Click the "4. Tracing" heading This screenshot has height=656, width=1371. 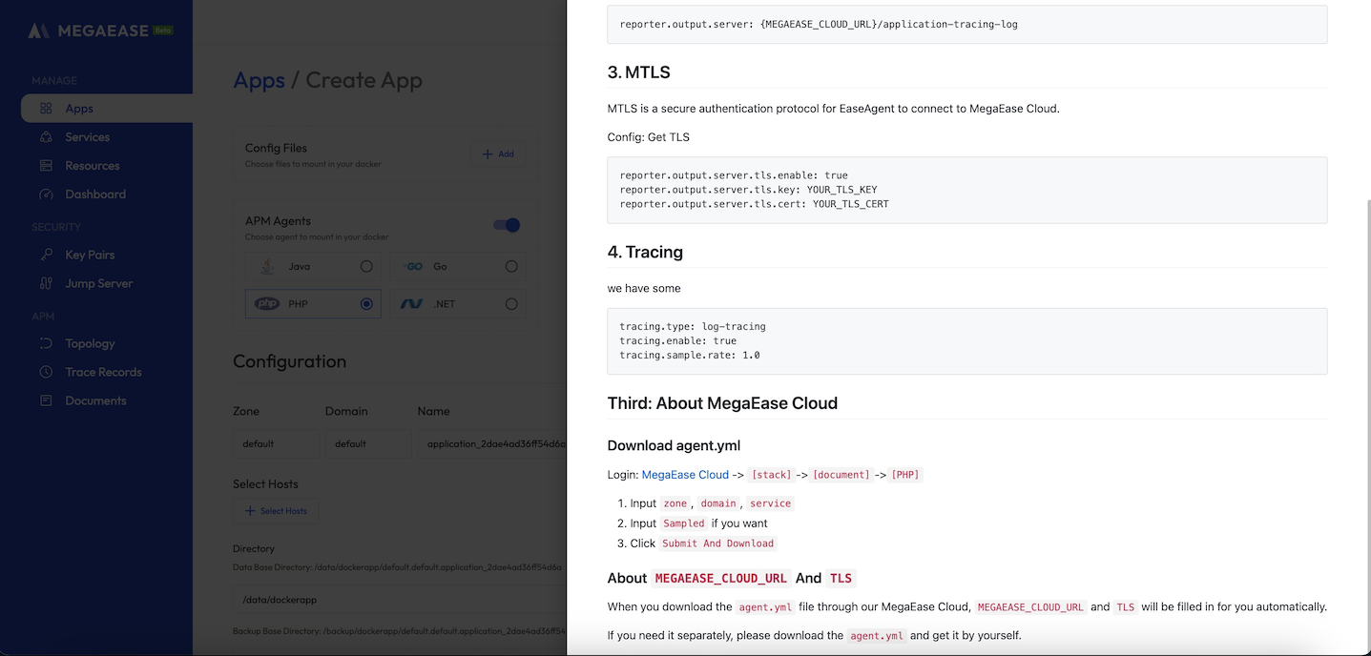(x=645, y=252)
